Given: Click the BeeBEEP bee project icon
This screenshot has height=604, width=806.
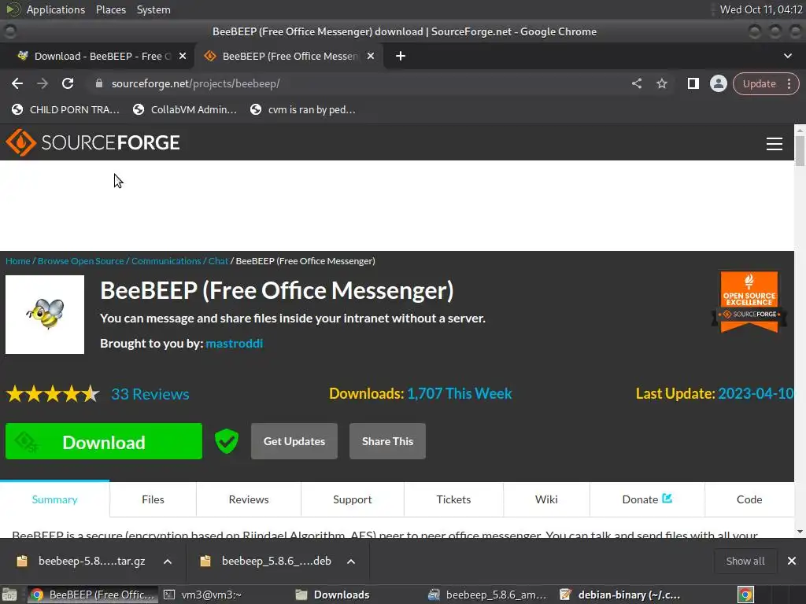Looking at the screenshot, I should [x=45, y=315].
